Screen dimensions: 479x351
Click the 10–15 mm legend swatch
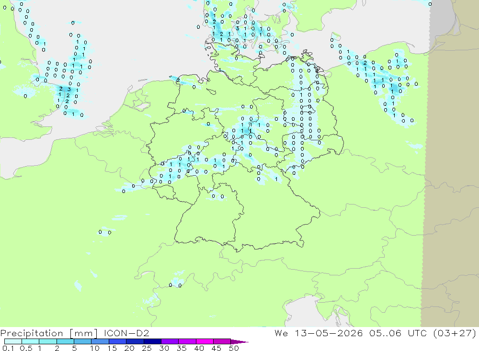coord(100,341)
